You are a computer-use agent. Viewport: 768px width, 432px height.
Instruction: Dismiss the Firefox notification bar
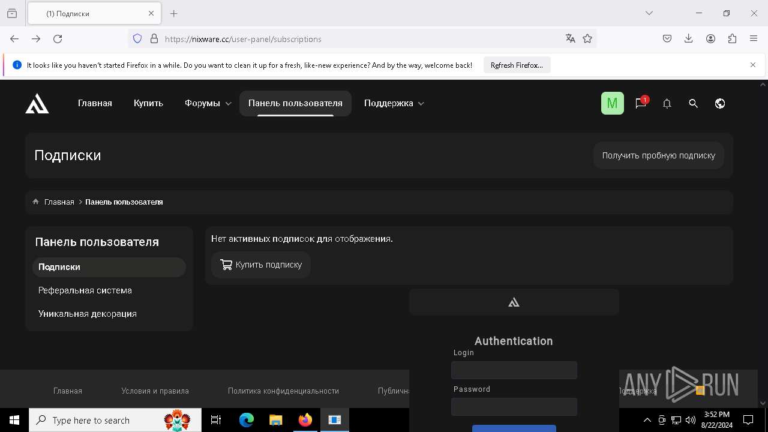[x=753, y=65]
